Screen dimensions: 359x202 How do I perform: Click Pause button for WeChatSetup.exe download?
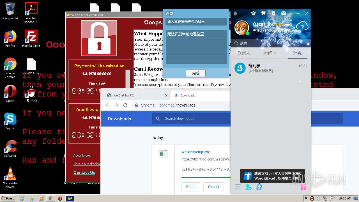(191, 187)
